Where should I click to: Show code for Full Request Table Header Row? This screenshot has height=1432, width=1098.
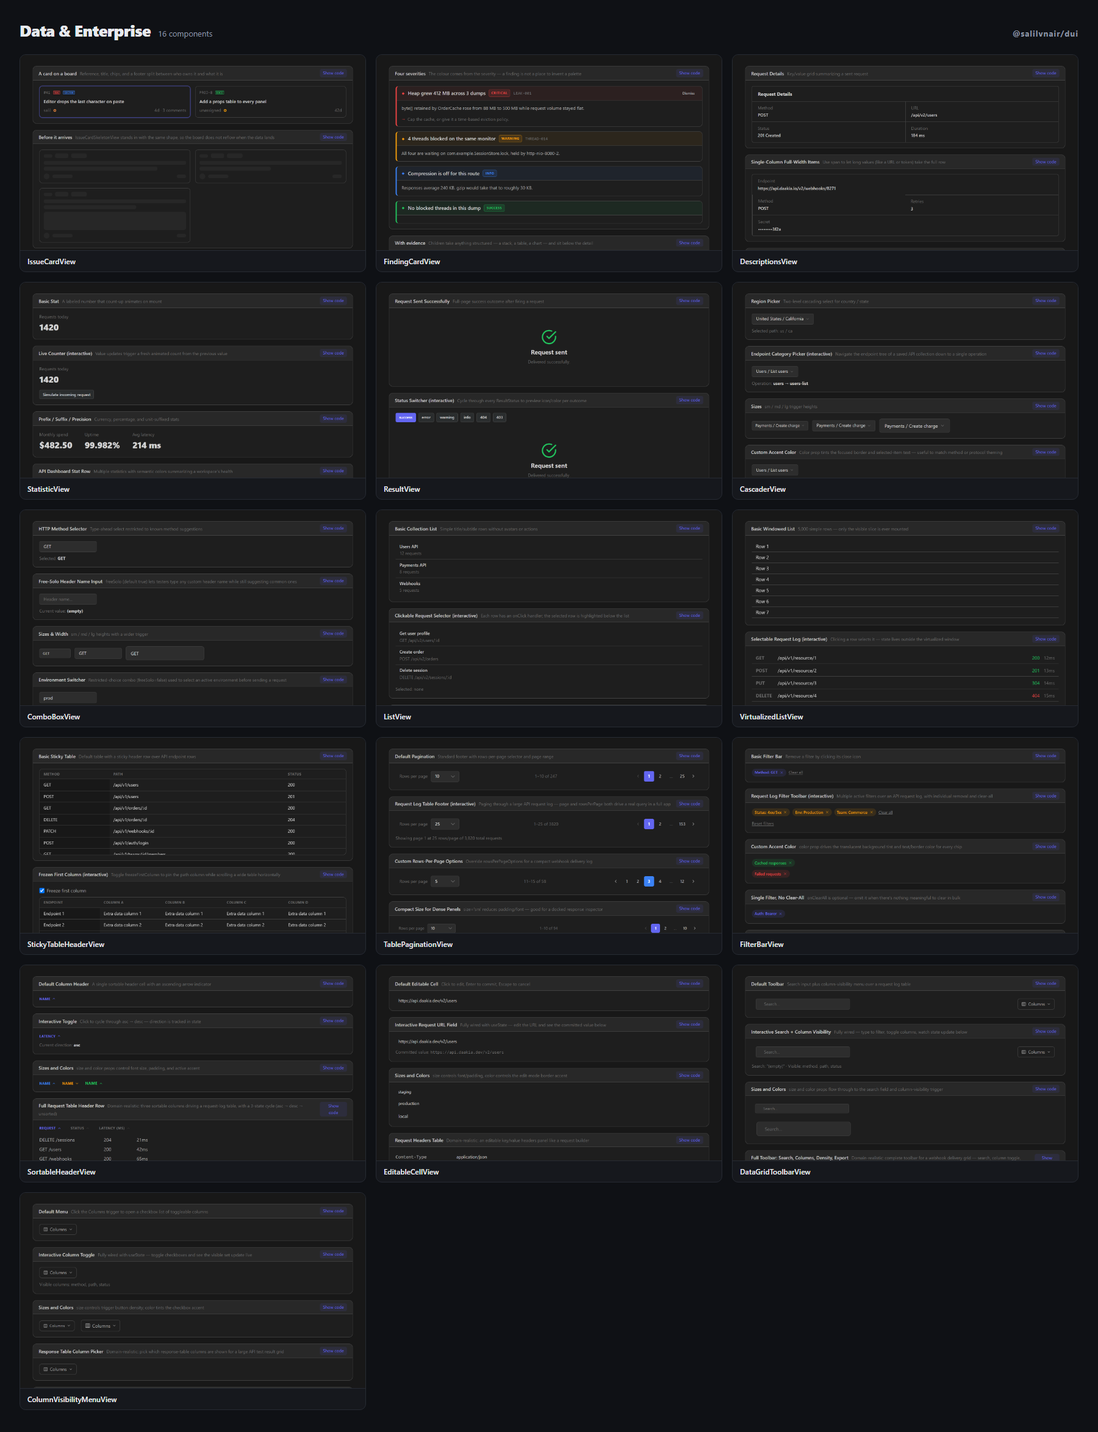pyautogui.click(x=333, y=1109)
